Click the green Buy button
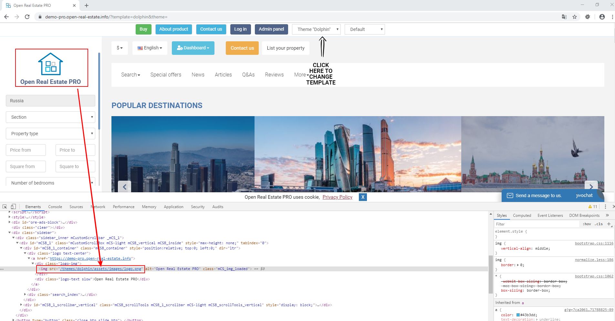 click(x=143, y=29)
